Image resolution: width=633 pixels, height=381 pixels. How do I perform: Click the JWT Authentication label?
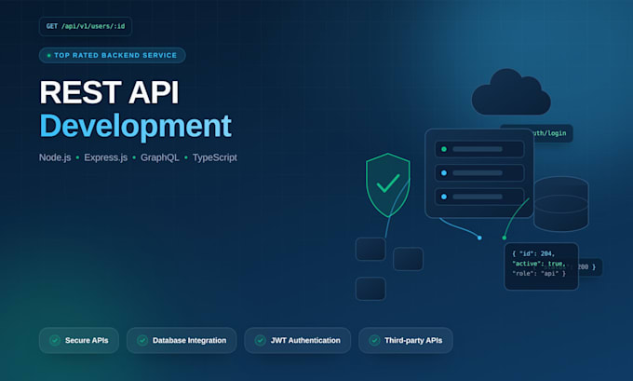click(x=305, y=340)
